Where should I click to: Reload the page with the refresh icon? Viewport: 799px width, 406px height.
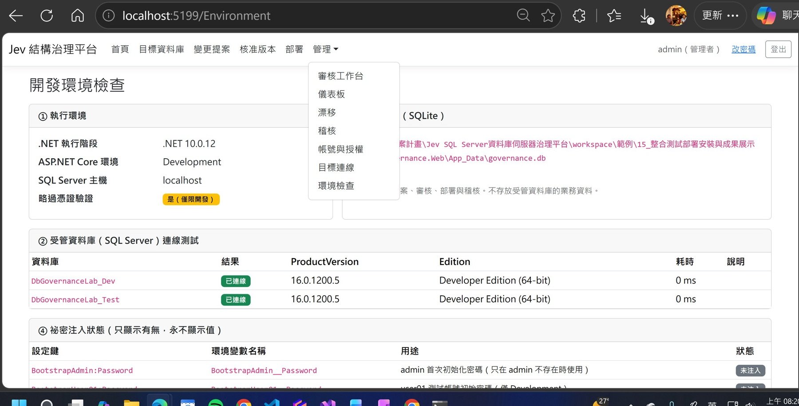tap(47, 16)
